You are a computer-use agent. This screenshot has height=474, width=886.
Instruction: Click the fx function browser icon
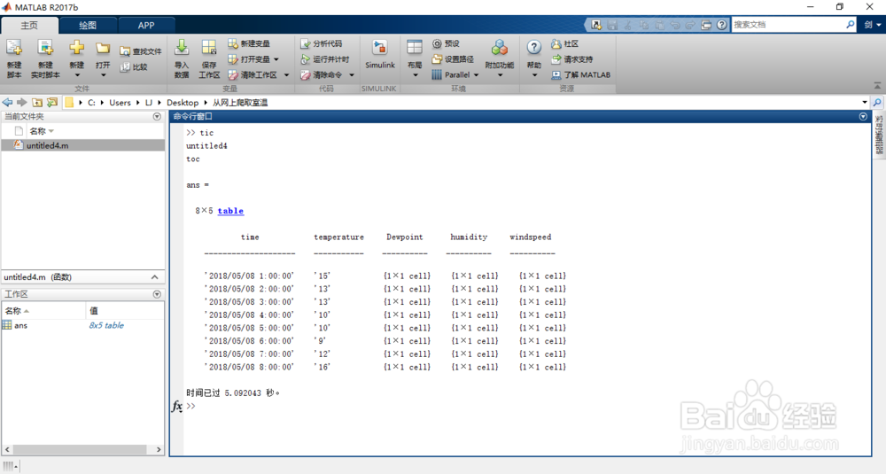177,406
